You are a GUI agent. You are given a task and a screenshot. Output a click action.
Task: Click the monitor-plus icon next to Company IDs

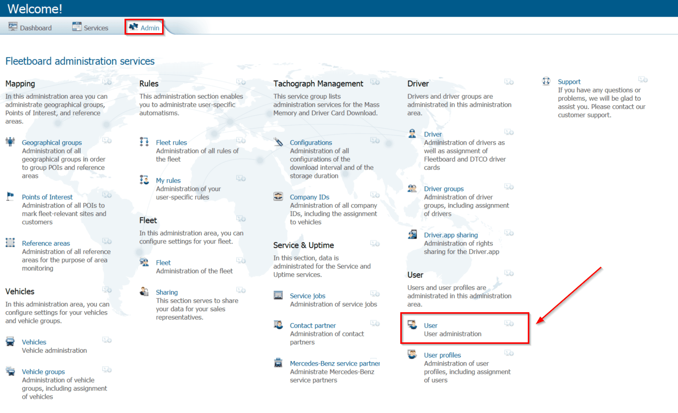pos(375,195)
